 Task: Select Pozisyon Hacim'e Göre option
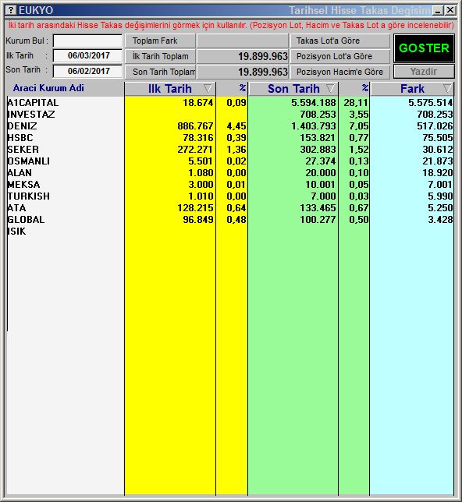[339, 72]
